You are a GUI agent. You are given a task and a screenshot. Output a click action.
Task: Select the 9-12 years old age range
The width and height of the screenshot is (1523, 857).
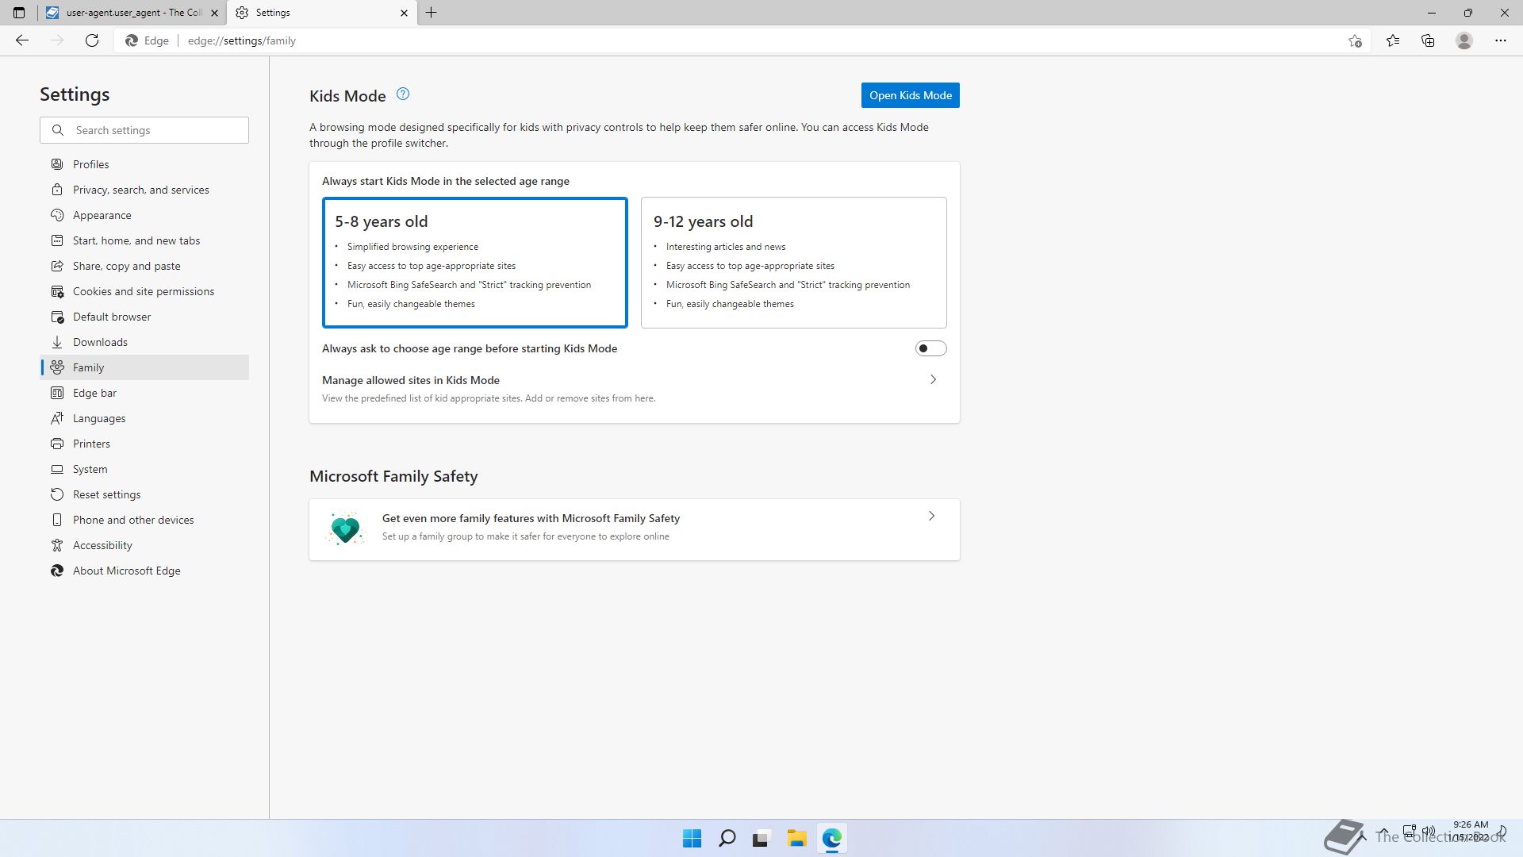[x=793, y=263]
